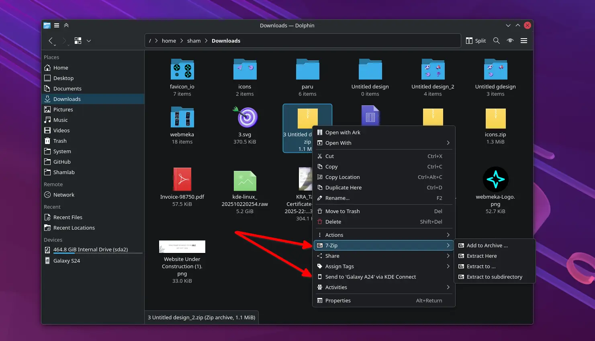
Task: Open Network under the Remote section
Action: coord(63,195)
